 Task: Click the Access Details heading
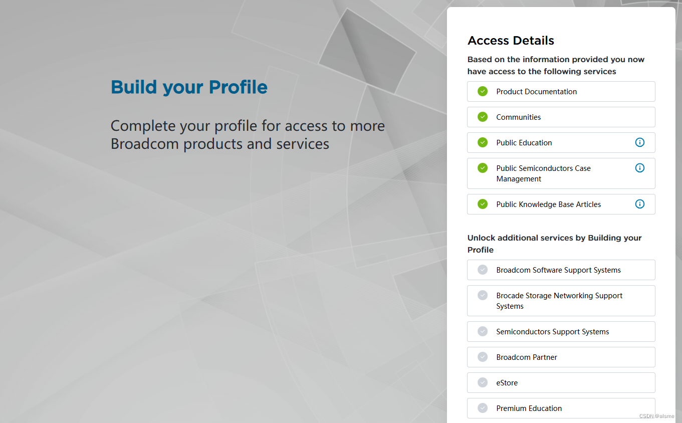coord(511,41)
